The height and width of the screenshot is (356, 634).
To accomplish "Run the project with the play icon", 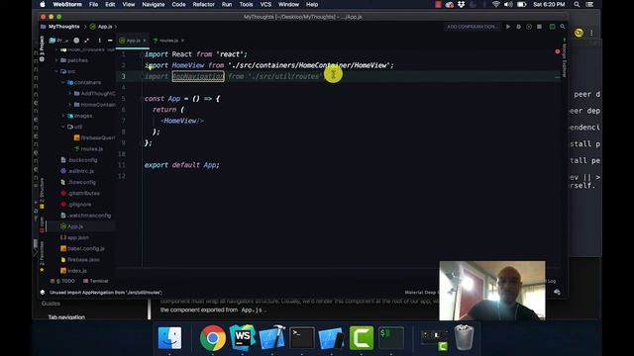I will pyautogui.click(x=508, y=27).
